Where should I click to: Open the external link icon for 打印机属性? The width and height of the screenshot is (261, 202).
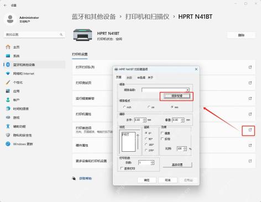250,114
